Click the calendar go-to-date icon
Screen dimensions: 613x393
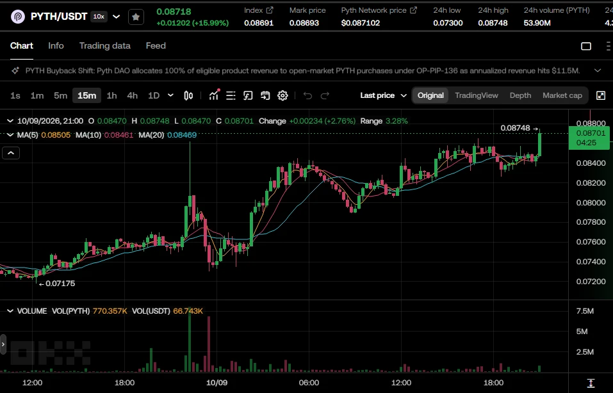click(x=265, y=95)
